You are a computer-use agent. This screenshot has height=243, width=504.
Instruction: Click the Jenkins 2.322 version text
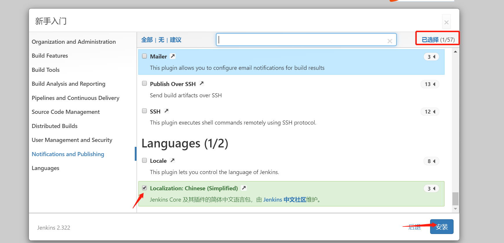54,228
